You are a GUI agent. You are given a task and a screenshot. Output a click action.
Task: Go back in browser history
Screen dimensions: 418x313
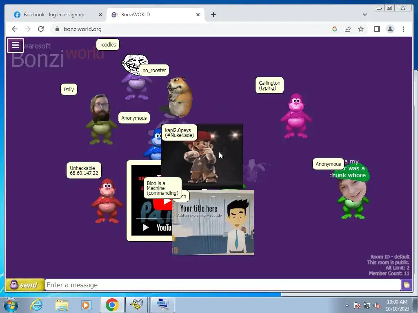point(15,29)
